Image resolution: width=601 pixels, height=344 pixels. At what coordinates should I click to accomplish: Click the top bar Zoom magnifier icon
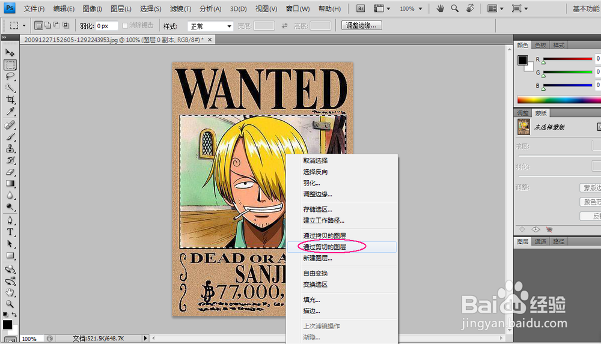click(454, 8)
